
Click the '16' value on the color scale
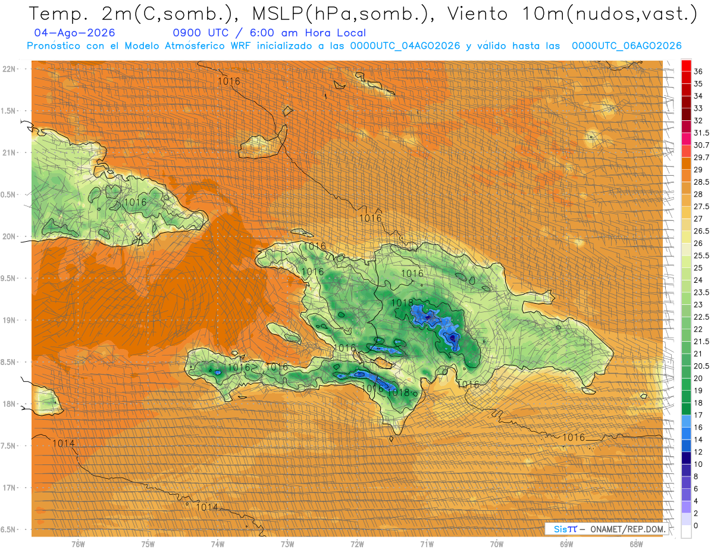coord(698,427)
